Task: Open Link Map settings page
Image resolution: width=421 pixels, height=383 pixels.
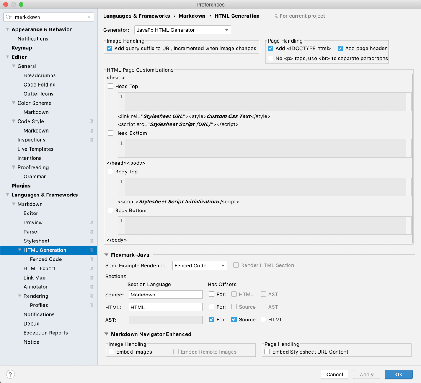Action: 34,278
